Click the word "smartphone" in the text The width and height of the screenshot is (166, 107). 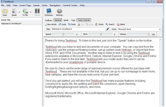point(76,62)
